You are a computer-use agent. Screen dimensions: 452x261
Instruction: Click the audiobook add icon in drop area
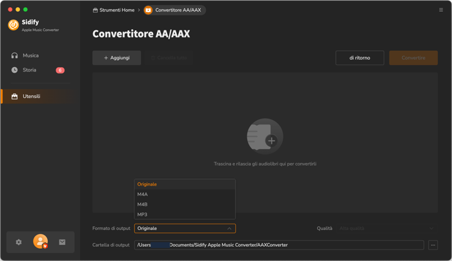point(265,137)
